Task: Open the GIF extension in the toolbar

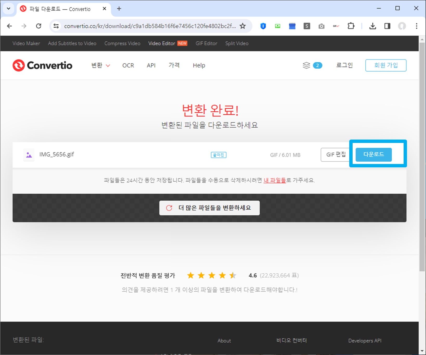Action: point(336,26)
